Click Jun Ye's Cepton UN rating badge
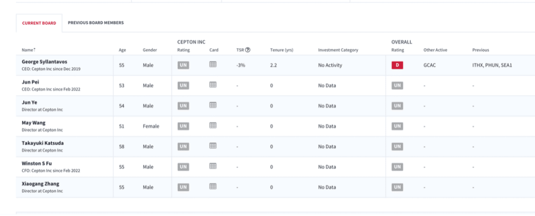Image resolution: width=535 pixels, height=216 pixels. click(183, 106)
